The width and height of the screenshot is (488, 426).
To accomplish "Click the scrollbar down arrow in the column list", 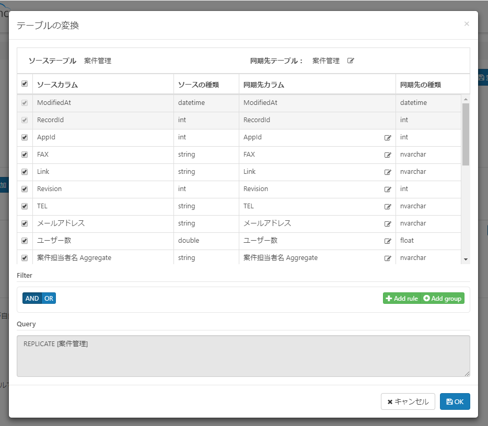I will 466,259.
